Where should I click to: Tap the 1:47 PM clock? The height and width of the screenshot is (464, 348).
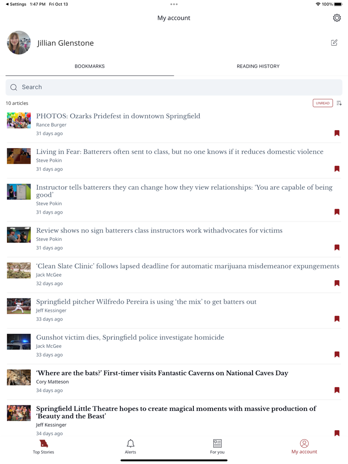coord(38,4)
